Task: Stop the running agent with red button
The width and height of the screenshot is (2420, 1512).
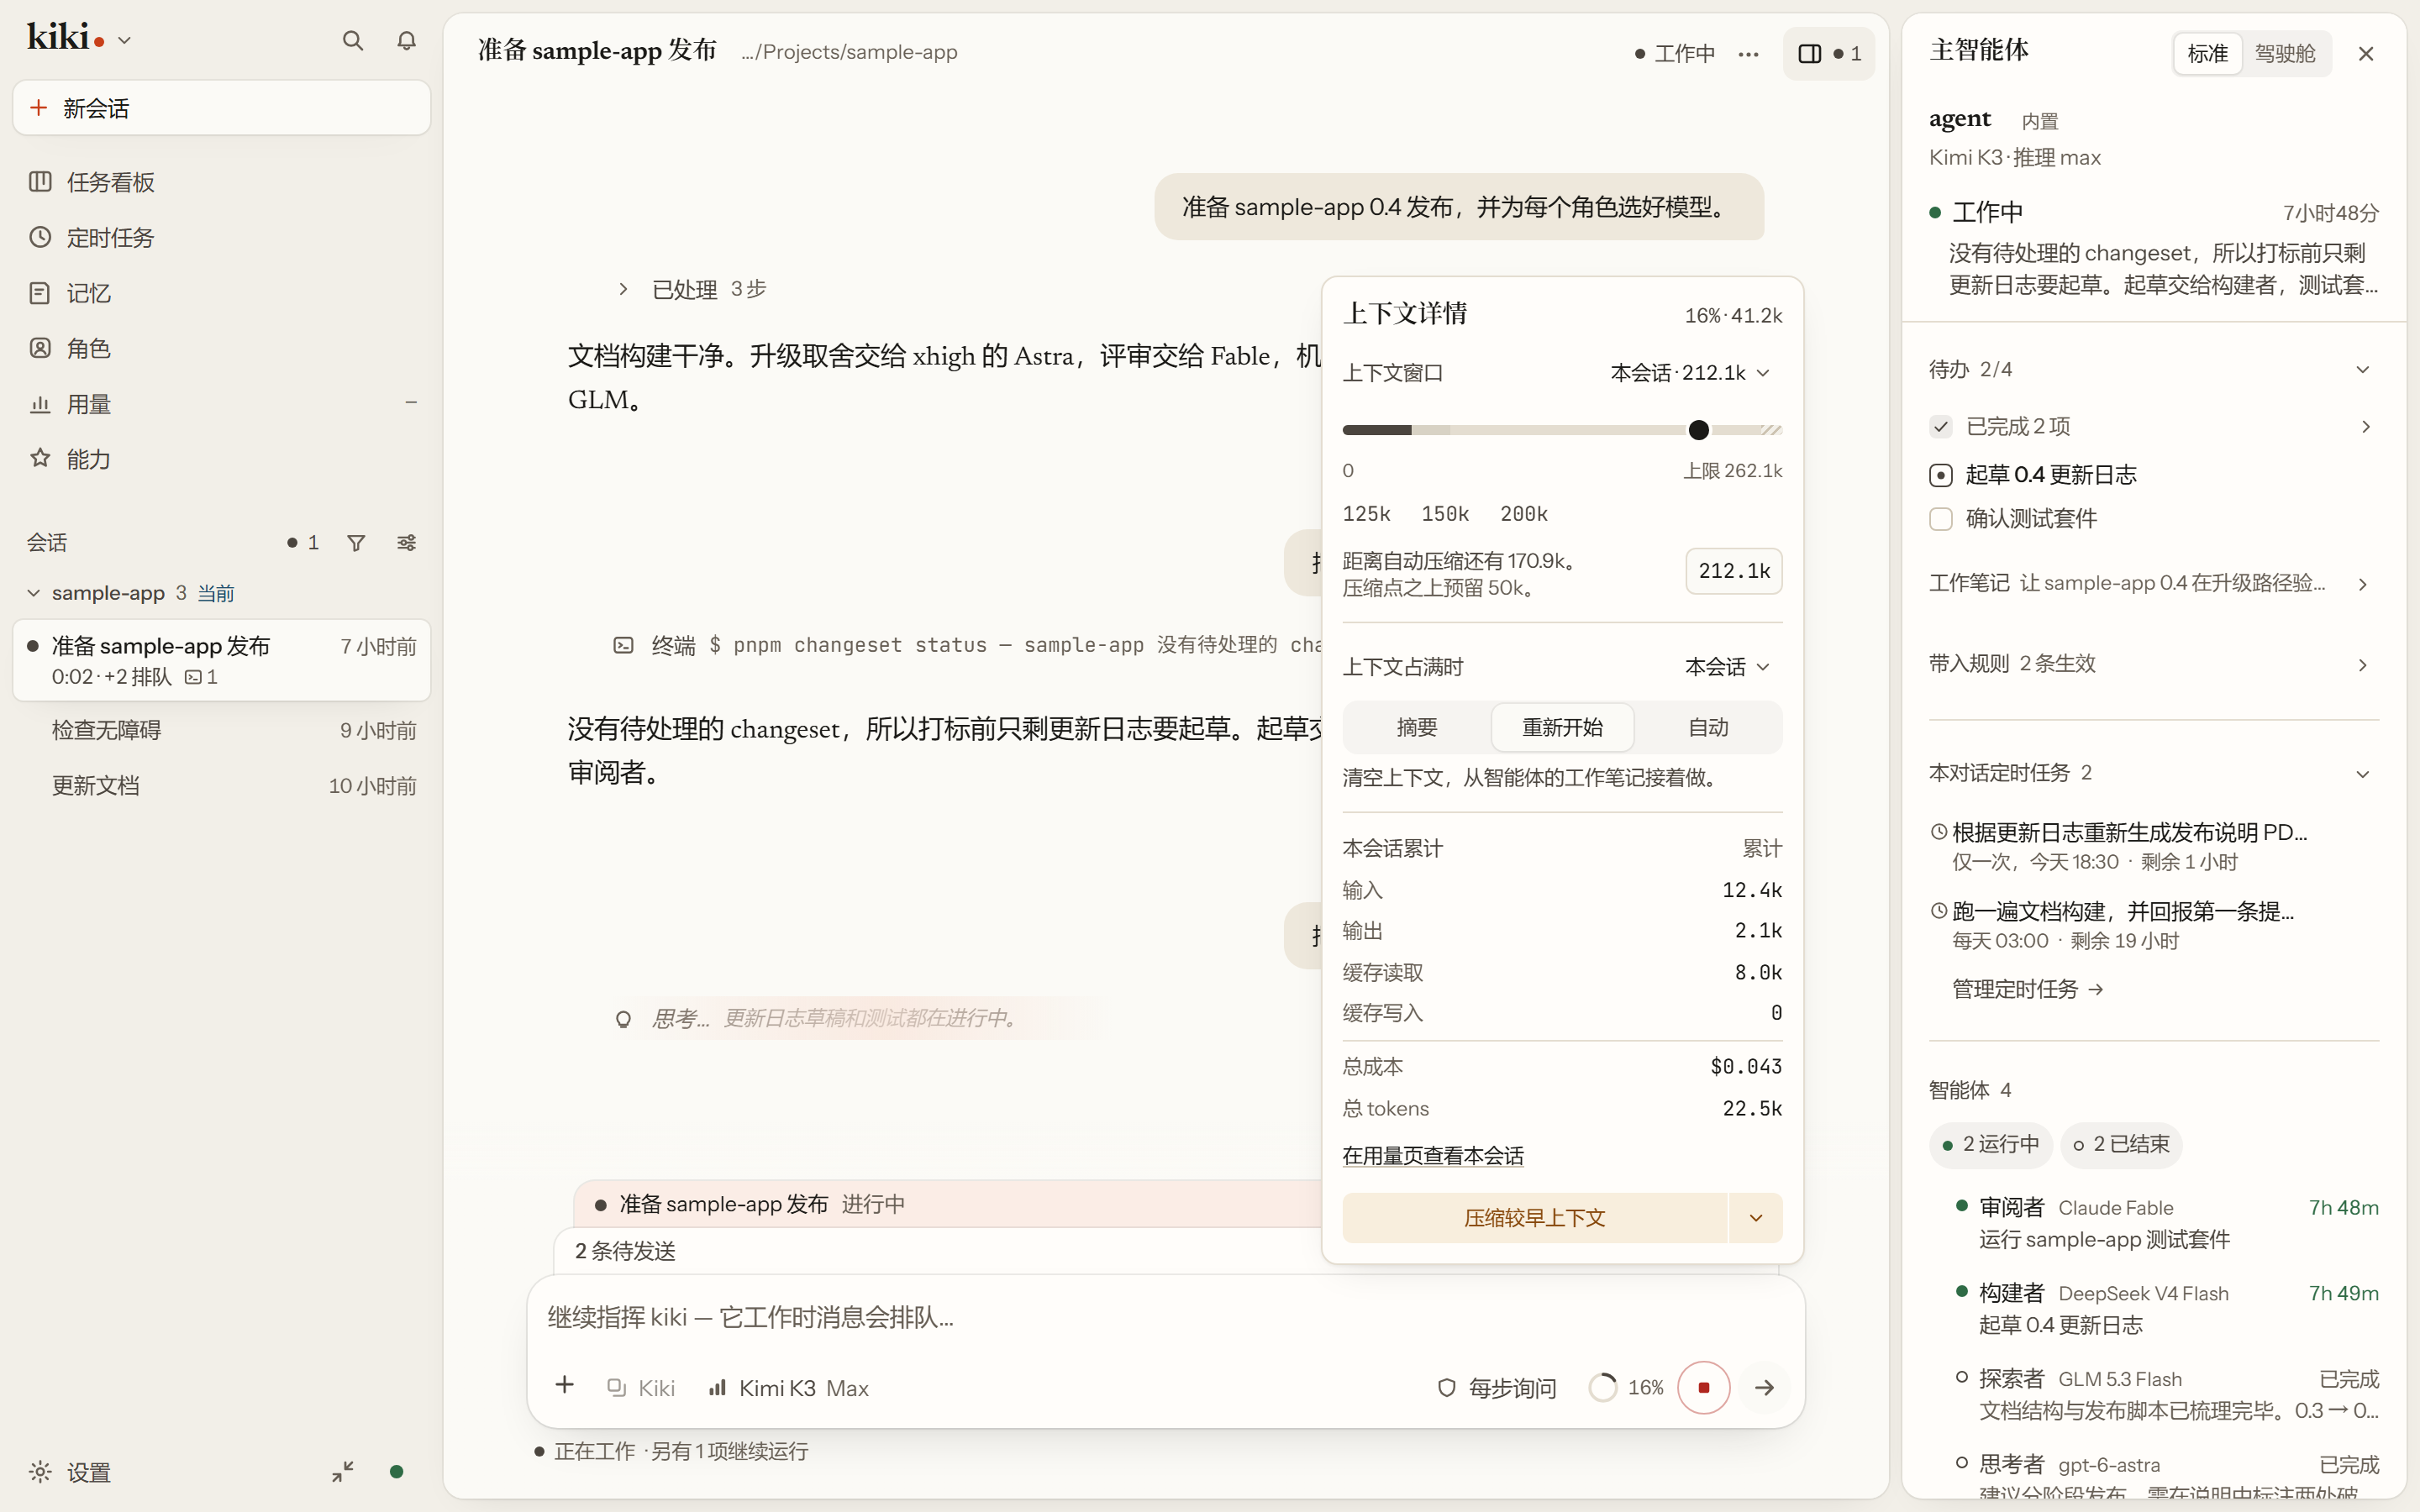Action: coord(1703,1387)
